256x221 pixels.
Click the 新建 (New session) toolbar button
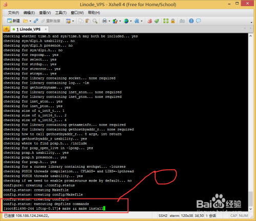point(13,21)
